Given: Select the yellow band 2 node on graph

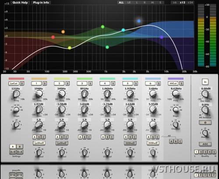Looking at the screenshot, I should tap(70, 48).
